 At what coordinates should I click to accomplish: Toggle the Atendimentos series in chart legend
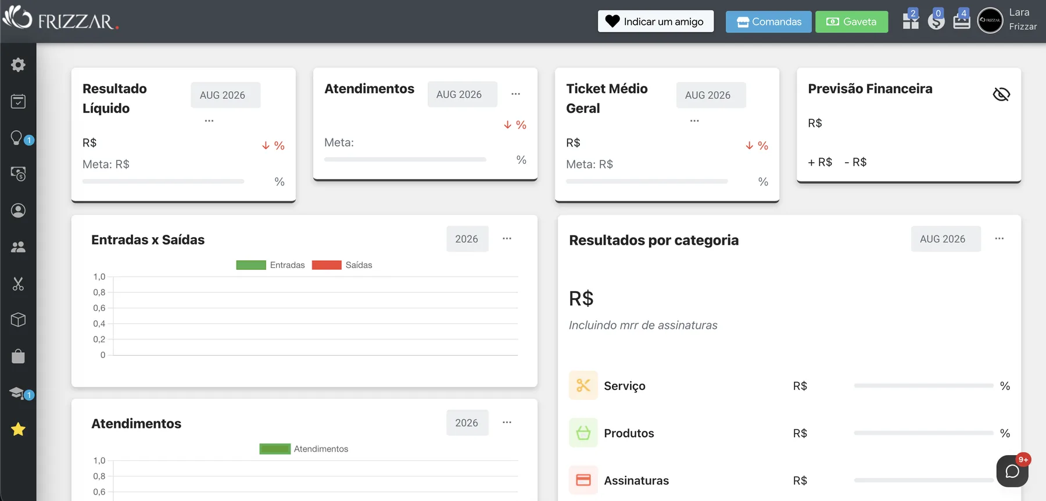click(303, 449)
